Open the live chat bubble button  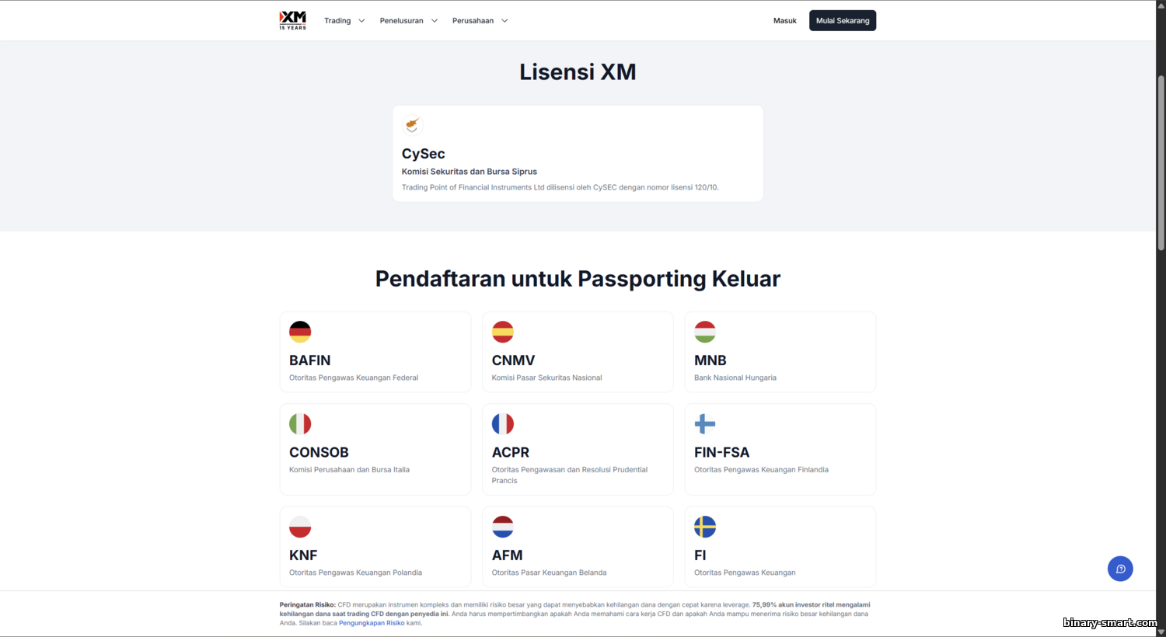[x=1120, y=569]
